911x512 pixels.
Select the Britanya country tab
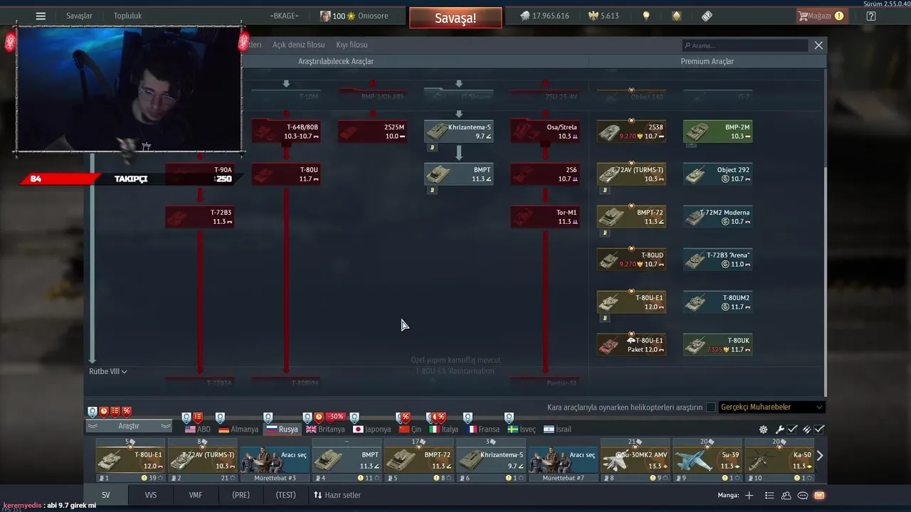point(326,430)
